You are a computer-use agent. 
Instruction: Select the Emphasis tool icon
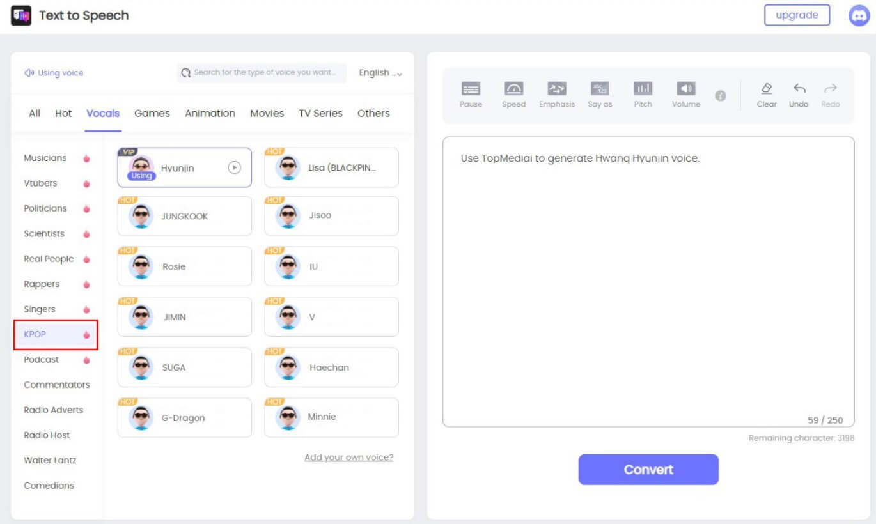[x=557, y=89]
